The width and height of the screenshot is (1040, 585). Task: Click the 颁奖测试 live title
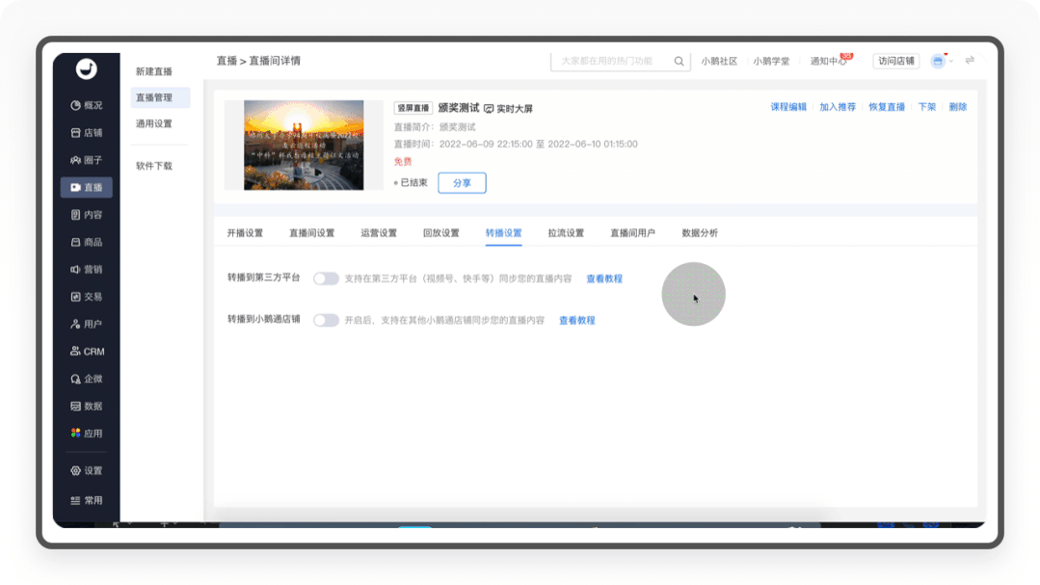[x=459, y=108]
